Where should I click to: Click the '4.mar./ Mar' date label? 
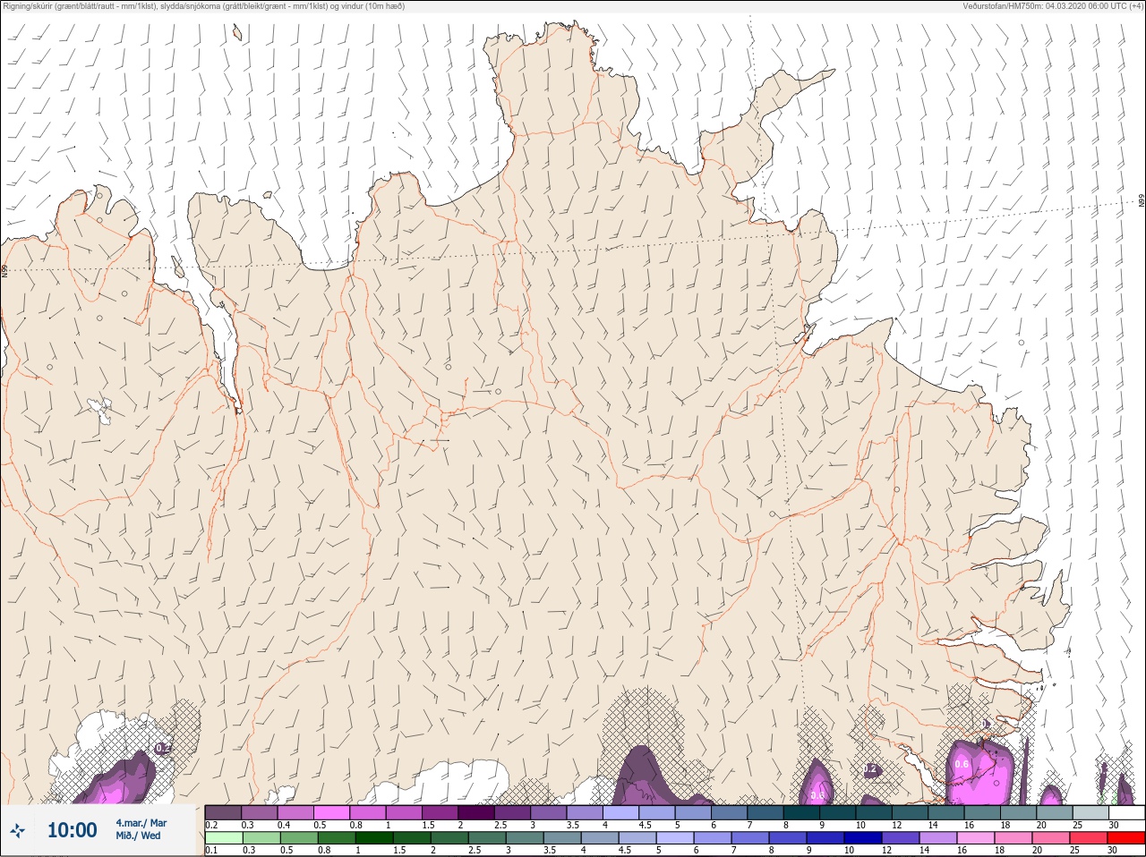[x=141, y=822]
